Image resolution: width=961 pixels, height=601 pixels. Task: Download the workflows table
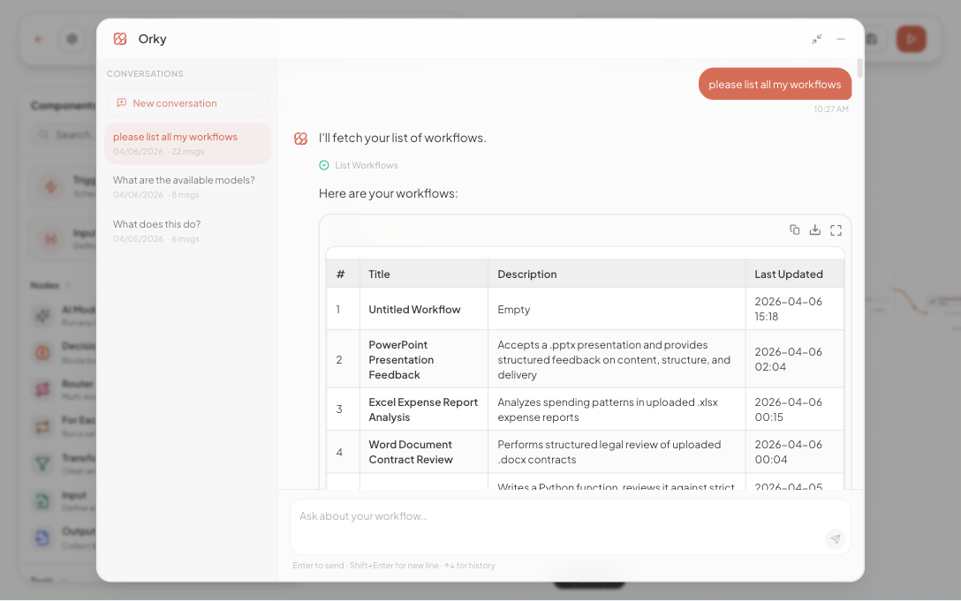pyautogui.click(x=814, y=229)
